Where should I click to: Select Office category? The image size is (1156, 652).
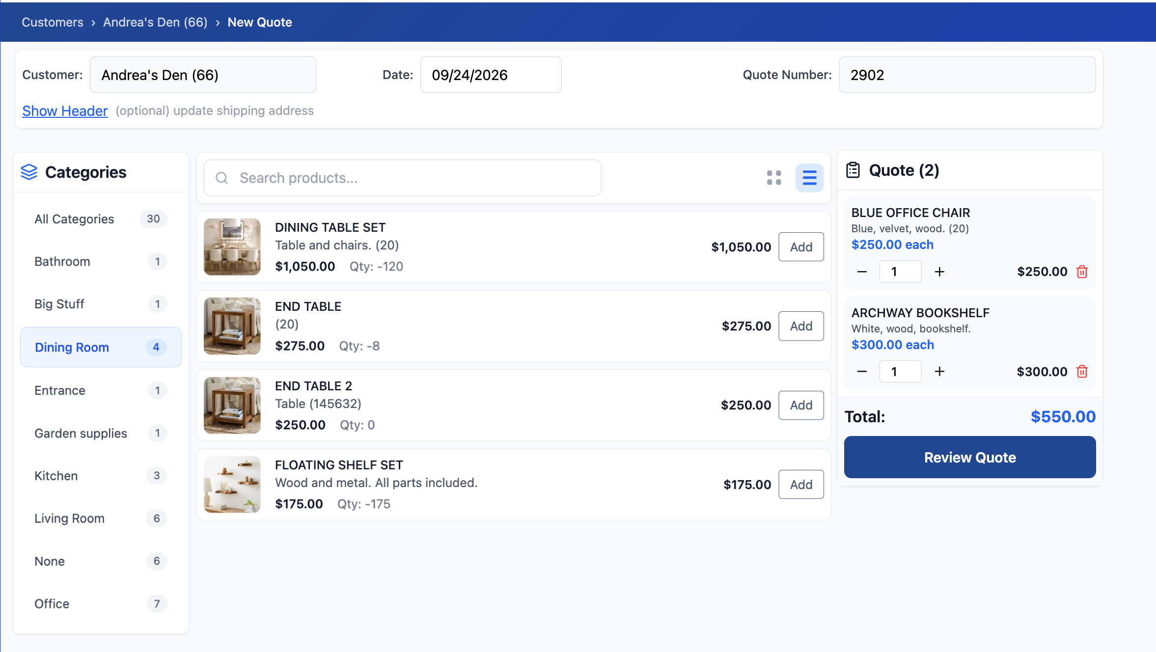101,604
